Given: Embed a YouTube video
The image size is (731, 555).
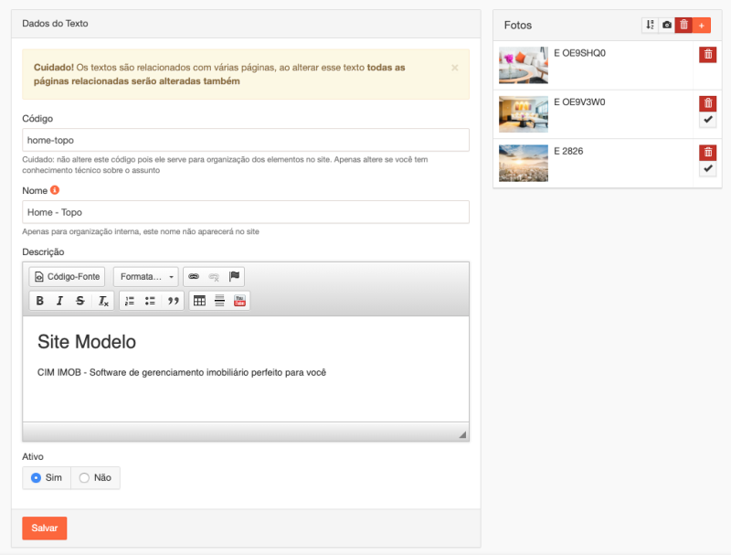Looking at the screenshot, I should (x=239, y=301).
